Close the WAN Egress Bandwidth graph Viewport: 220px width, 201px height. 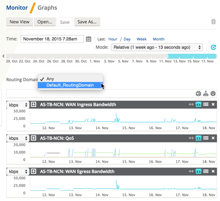tap(213, 171)
